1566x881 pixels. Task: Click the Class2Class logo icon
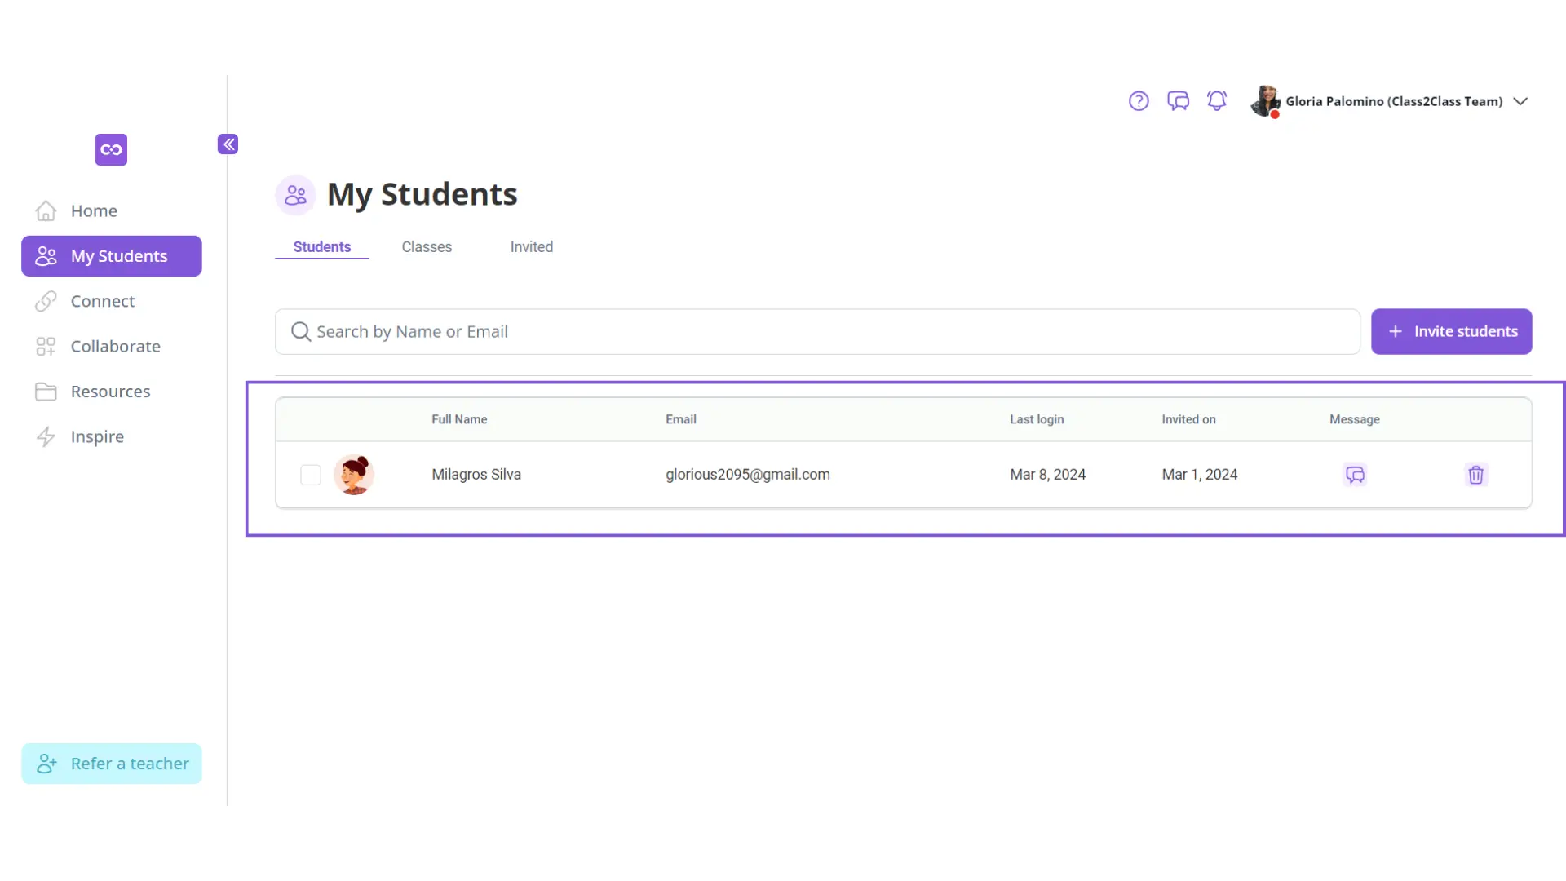111,149
